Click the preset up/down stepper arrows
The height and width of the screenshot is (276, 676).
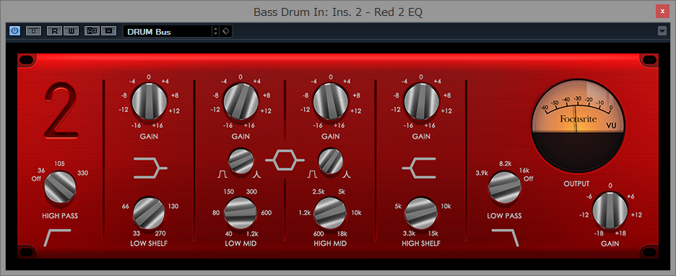pos(215,32)
